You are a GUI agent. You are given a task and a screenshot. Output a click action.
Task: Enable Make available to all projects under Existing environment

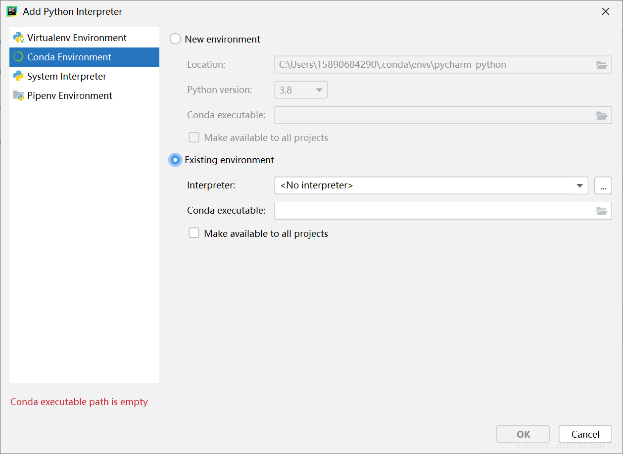[194, 233]
